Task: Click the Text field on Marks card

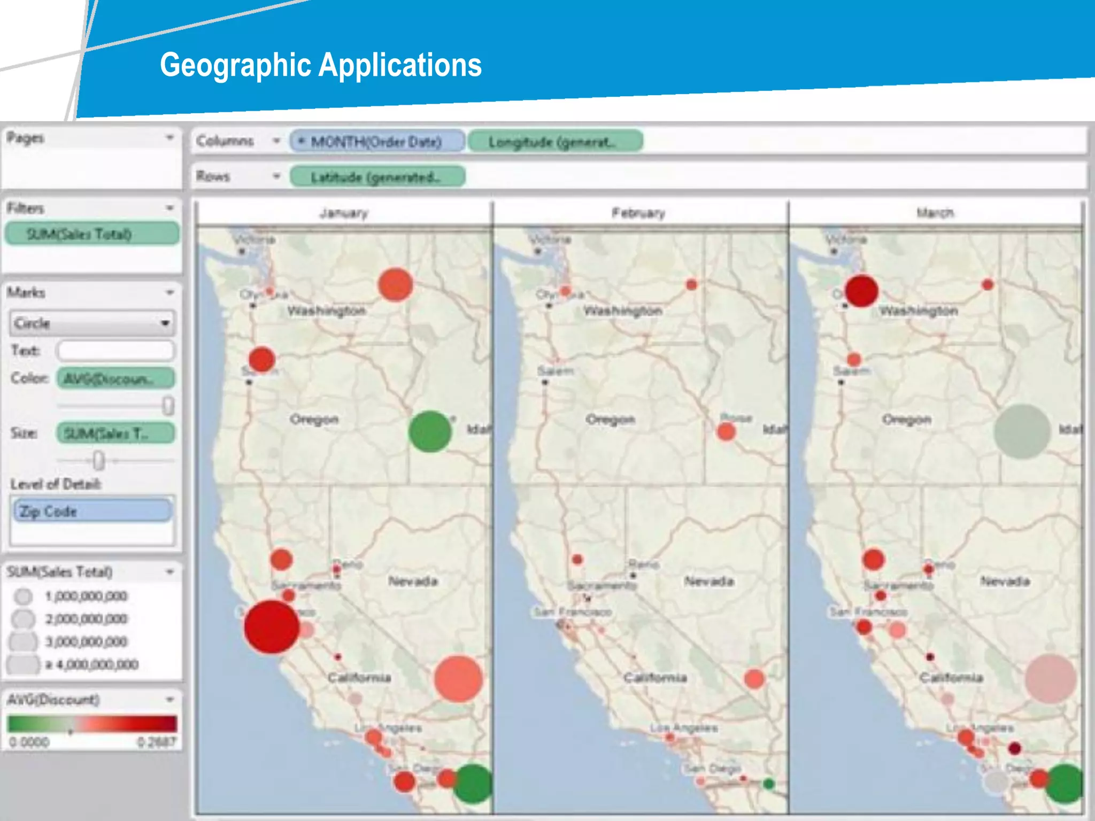Action: coord(115,351)
